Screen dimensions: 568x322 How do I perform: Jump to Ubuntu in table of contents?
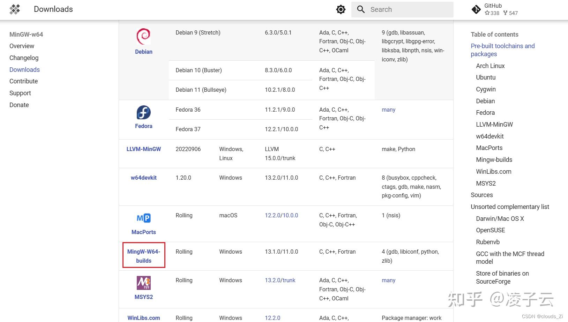[486, 77]
